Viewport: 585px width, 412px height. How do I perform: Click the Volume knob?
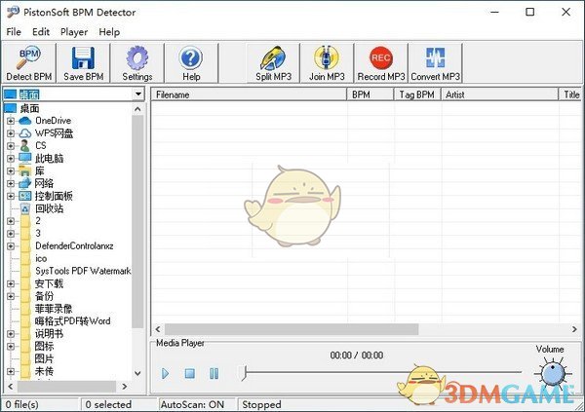[x=553, y=373]
